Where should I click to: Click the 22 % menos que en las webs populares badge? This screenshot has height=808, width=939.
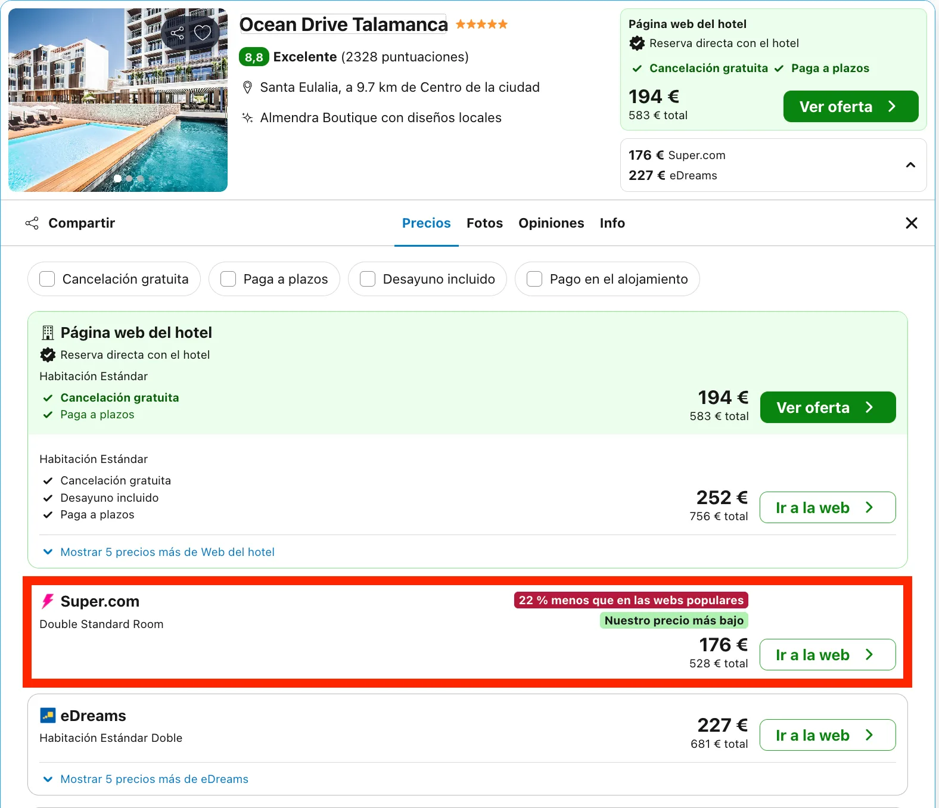click(631, 600)
